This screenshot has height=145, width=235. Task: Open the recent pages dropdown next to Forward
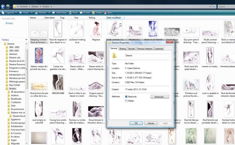[x=12, y=7]
